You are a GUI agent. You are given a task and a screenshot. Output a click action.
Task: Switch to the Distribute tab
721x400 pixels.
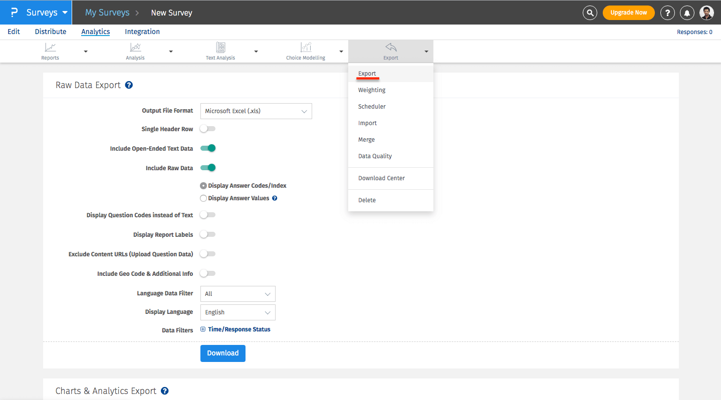pos(51,32)
